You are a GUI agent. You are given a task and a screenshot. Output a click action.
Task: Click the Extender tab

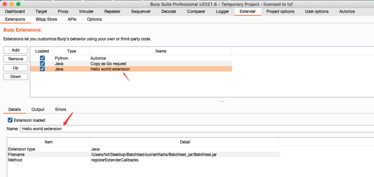click(x=248, y=11)
